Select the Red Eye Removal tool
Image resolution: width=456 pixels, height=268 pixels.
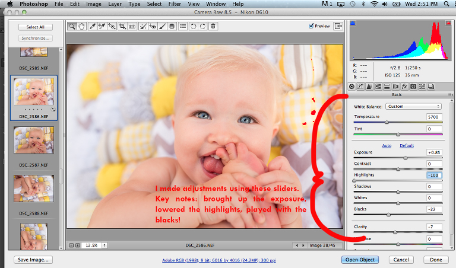(153, 27)
